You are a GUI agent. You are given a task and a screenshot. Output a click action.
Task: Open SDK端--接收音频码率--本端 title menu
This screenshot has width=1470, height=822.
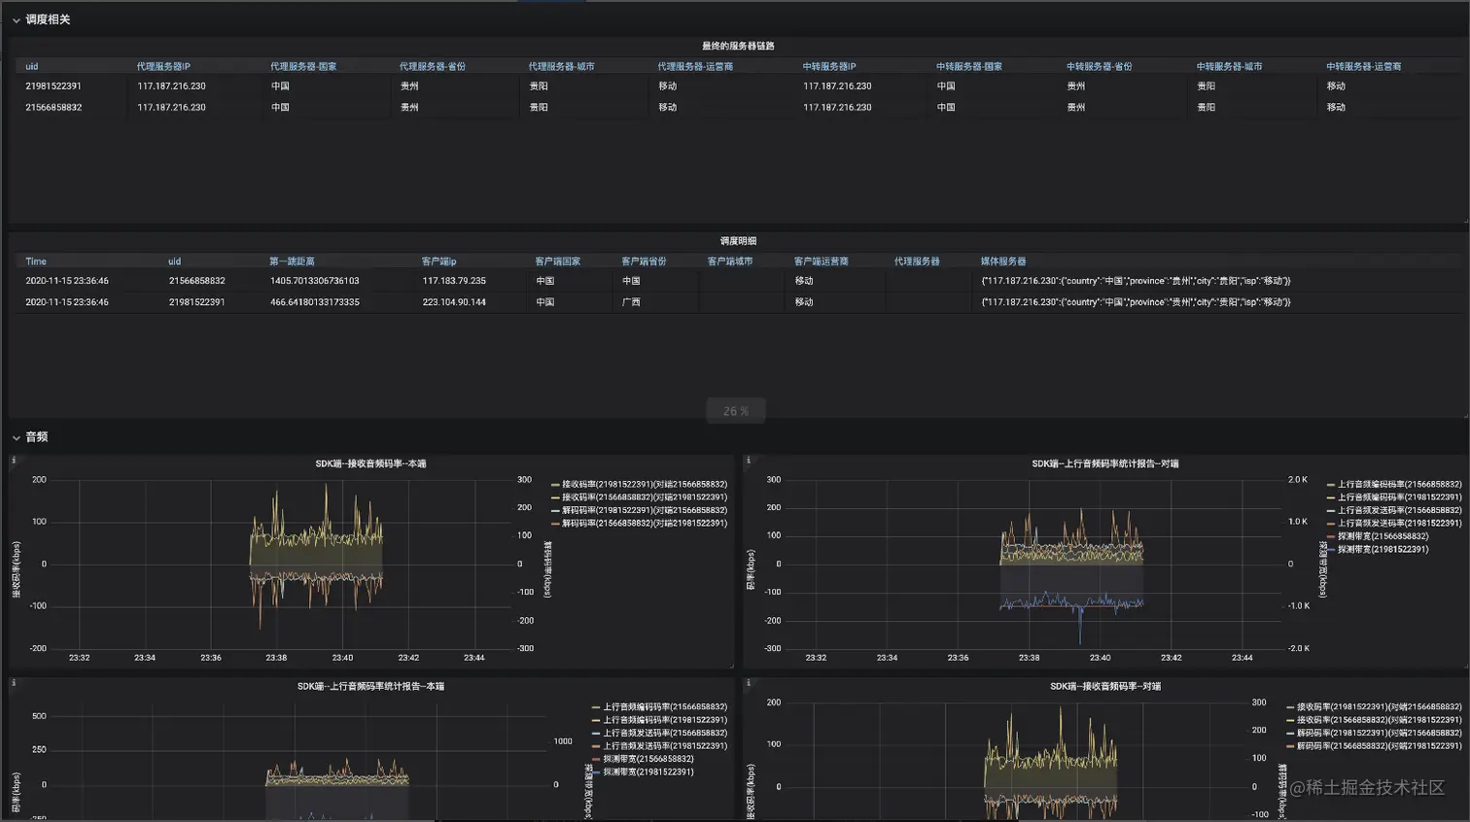(x=370, y=463)
